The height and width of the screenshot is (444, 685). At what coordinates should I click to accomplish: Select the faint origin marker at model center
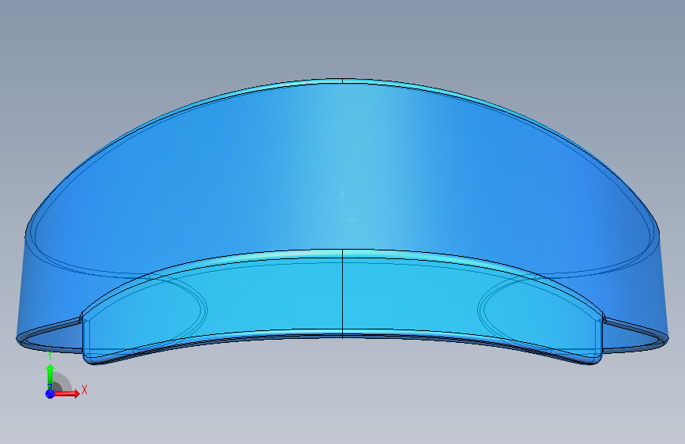point(348,205)
